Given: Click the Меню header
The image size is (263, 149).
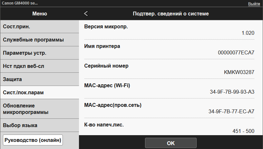Looking at the screenshot, I should pyautogui.click(x=39, y=14).
